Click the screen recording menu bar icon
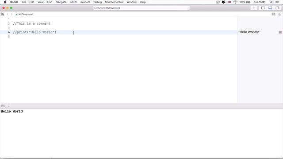 coord(218,2)
